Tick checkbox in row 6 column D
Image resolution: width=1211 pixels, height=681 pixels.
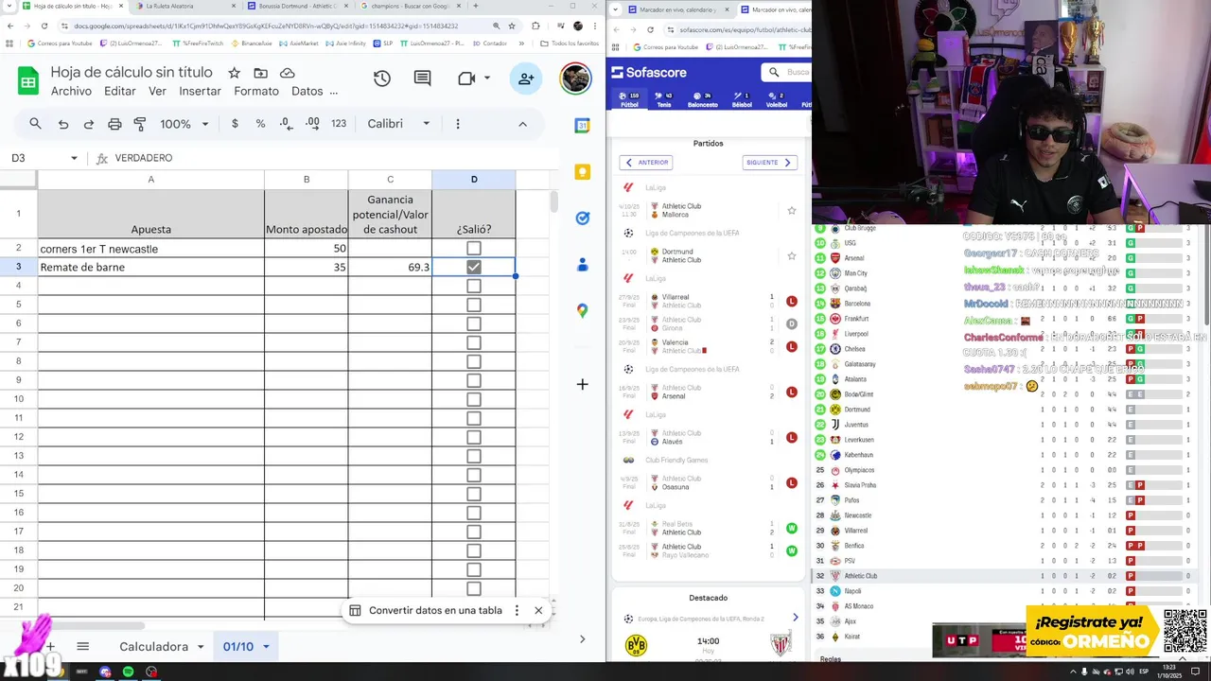coord(474,323)
